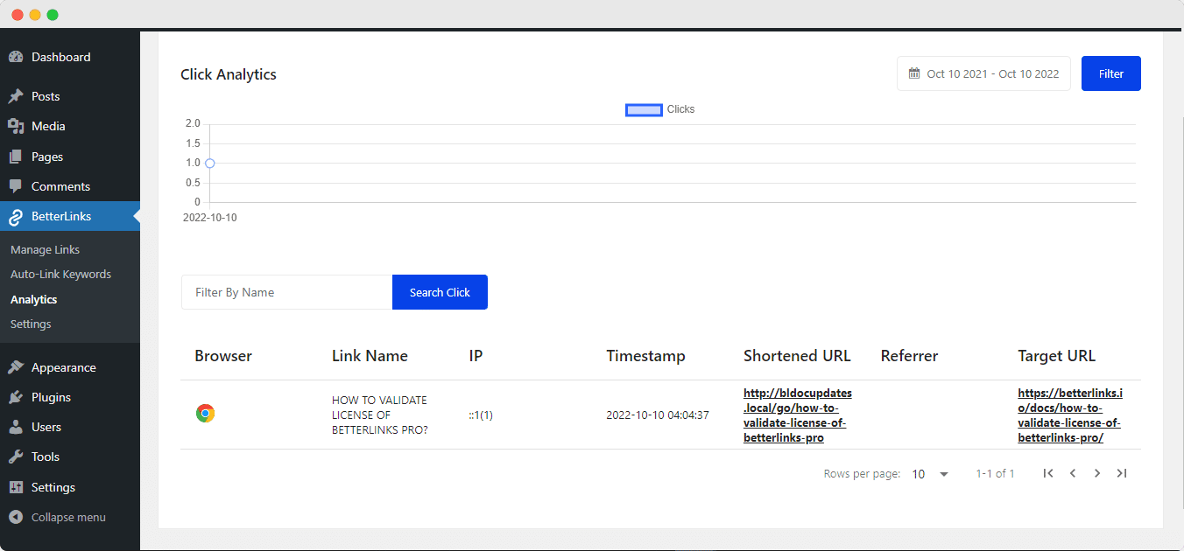Click the blue Filter button
This screenshot has height=551, width=1184.
click(1111, 73)
